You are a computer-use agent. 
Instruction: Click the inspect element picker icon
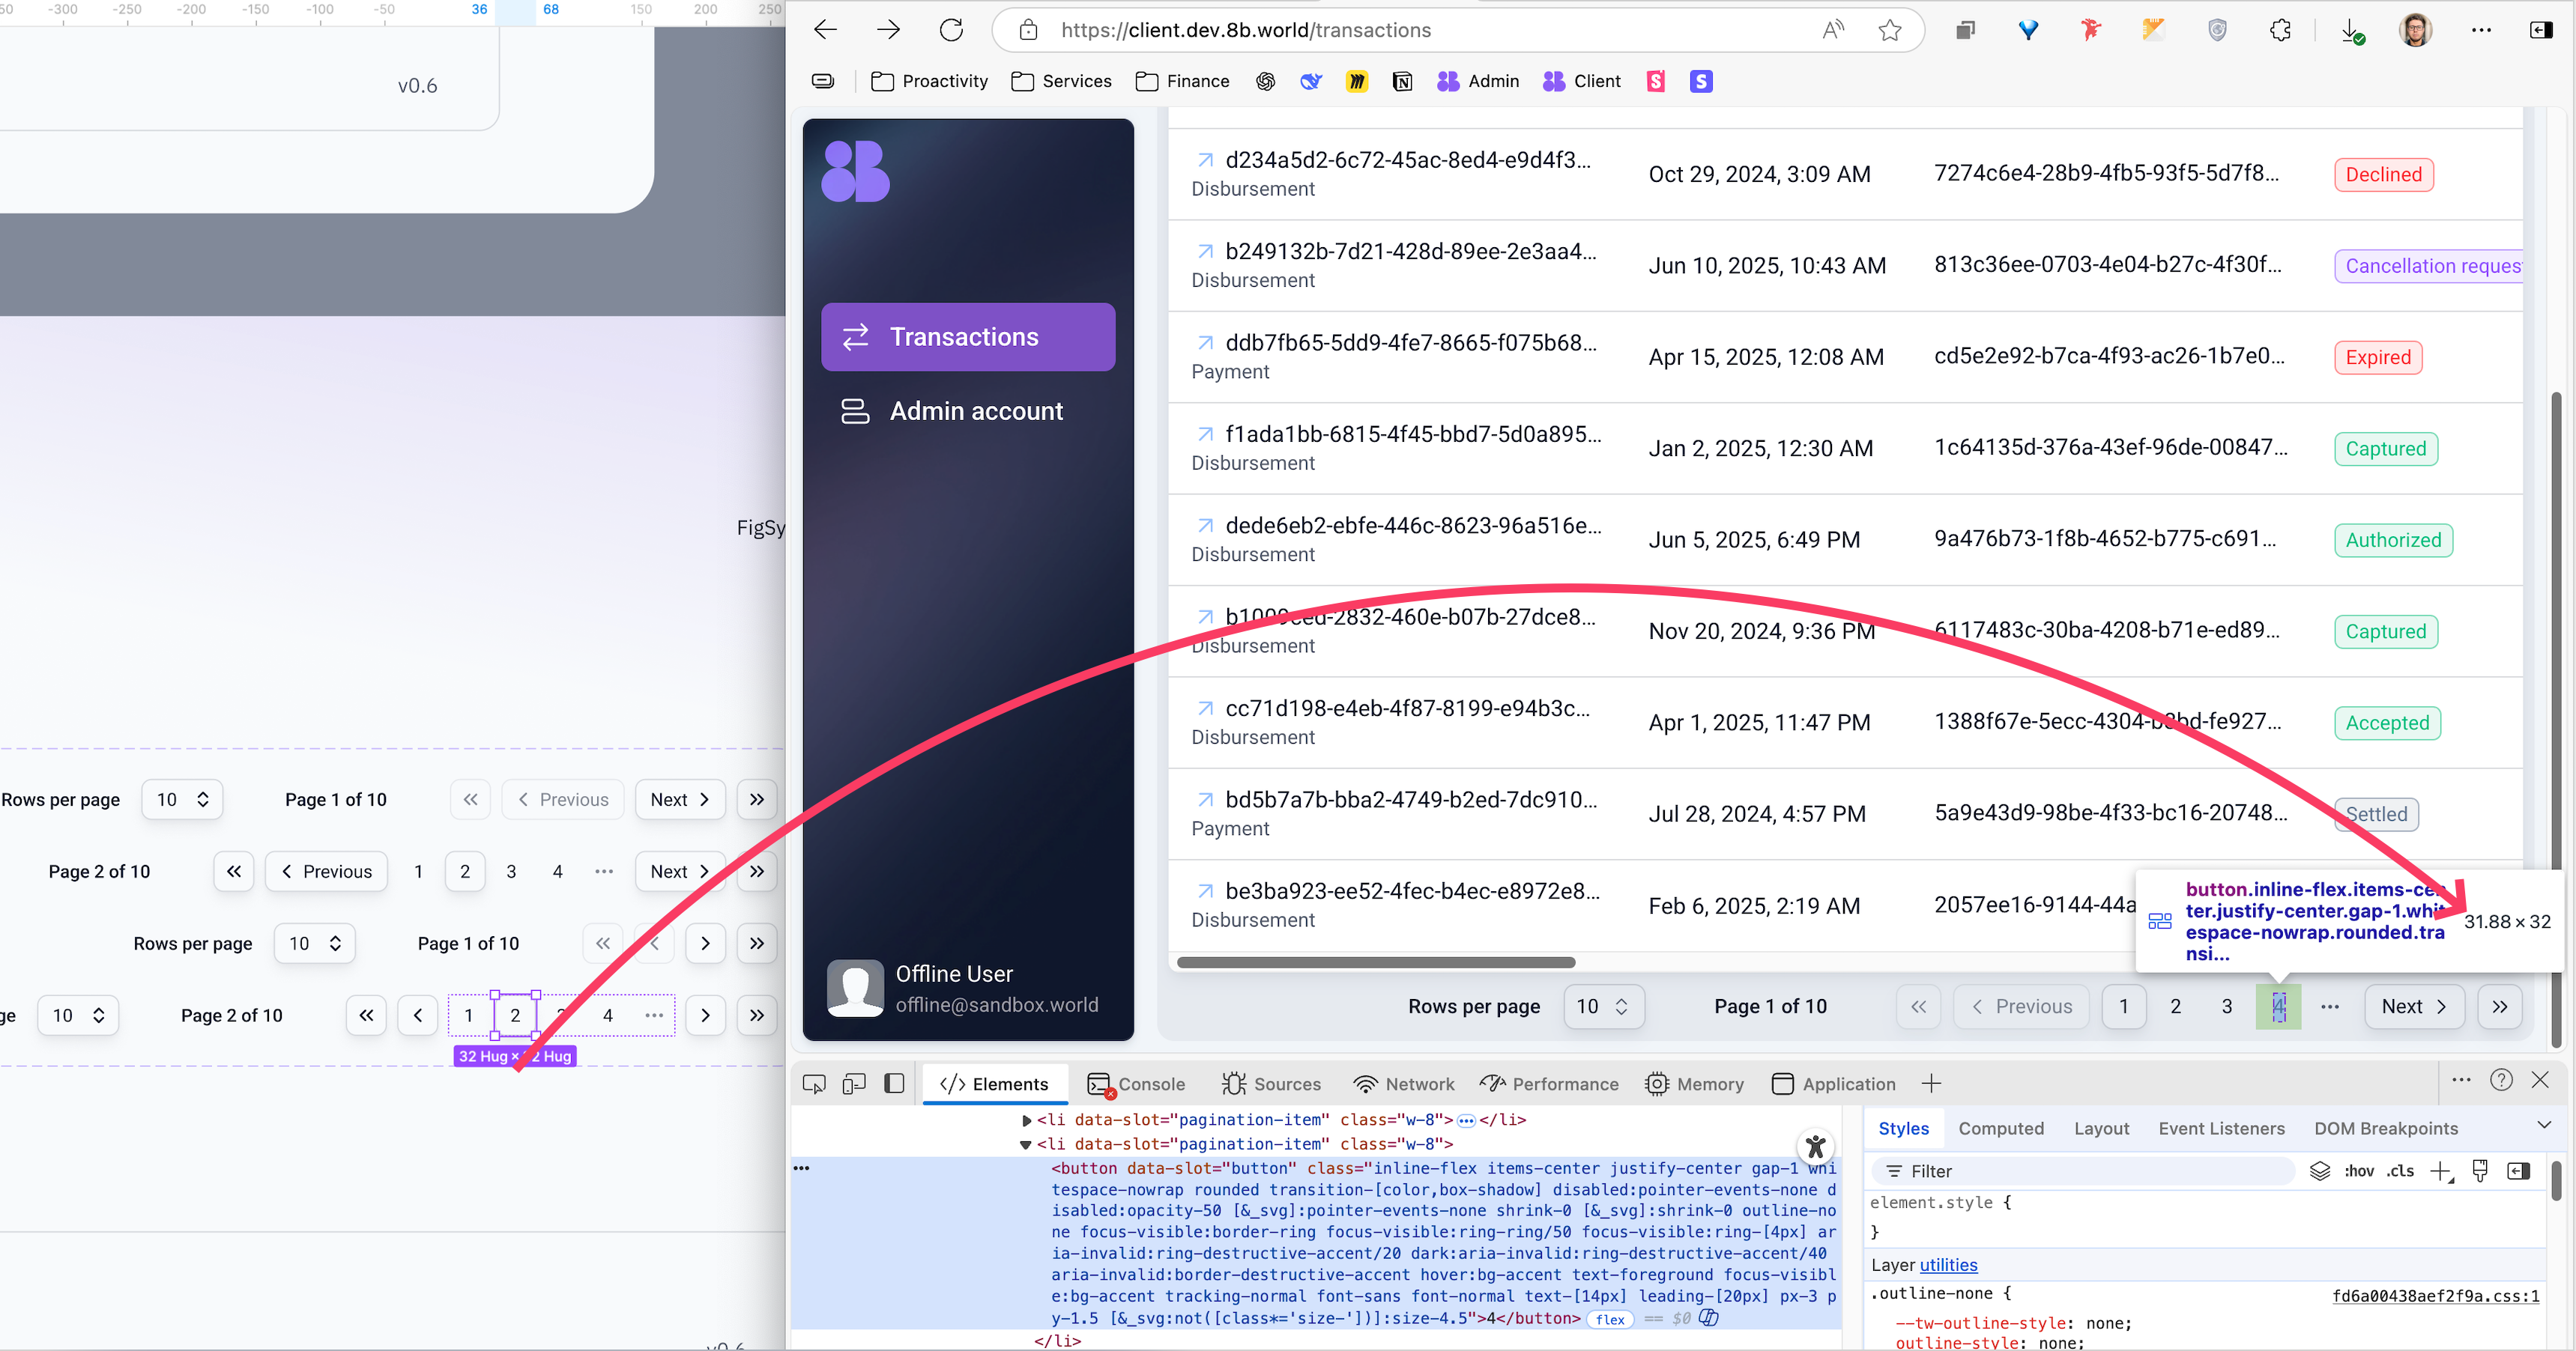[814, 1084]
